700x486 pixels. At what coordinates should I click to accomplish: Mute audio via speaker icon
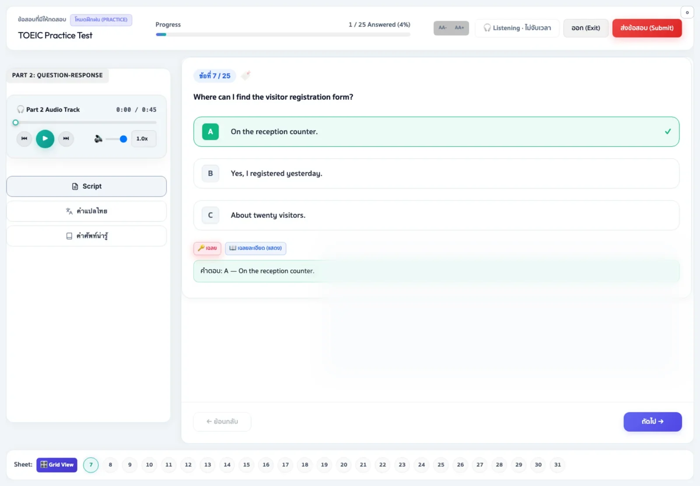pos(98,139)
